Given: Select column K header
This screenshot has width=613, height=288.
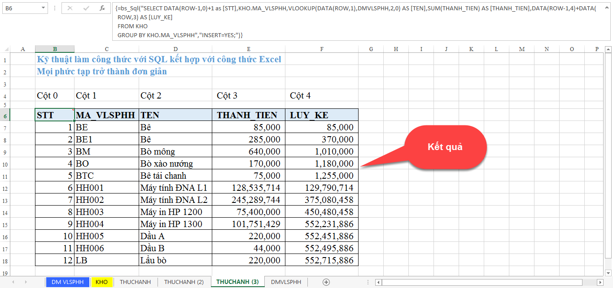Looking at the screenshot, I should click(471, 49).
